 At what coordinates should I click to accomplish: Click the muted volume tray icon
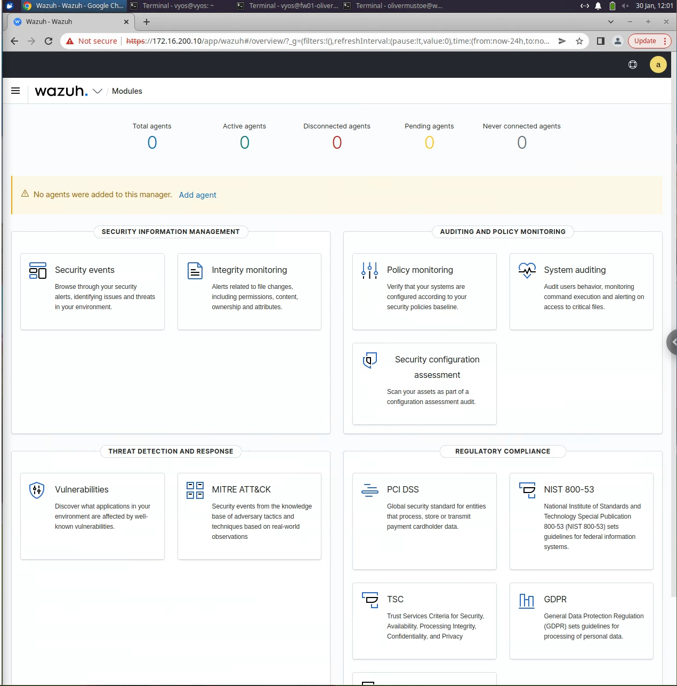(x=625, y=6)
